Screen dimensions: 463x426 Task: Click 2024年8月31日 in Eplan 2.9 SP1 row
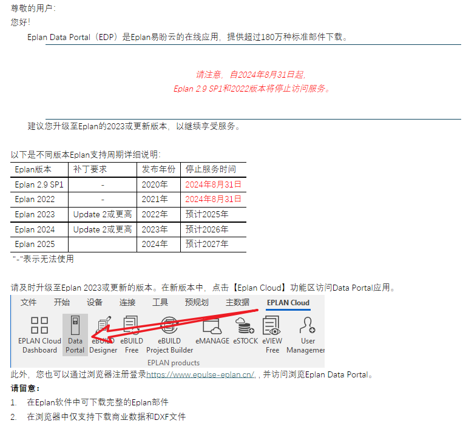coord(213,185)
